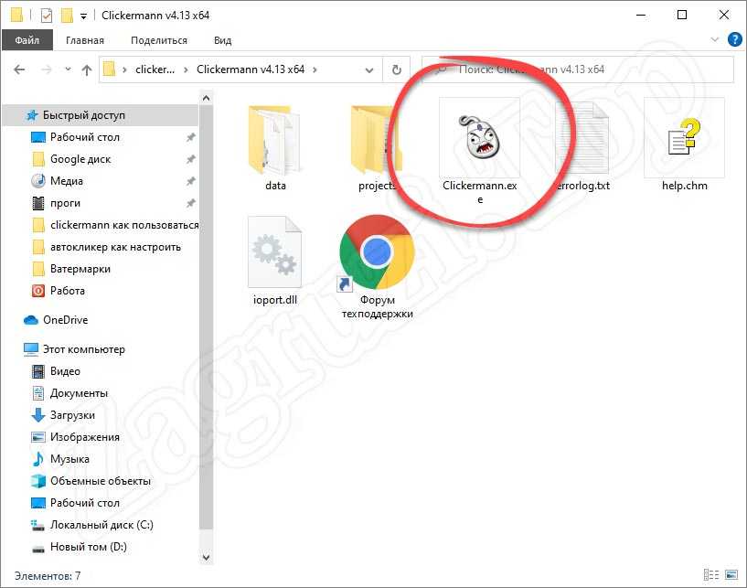747x588 pixels.
Task: Open the data folder
Action: pyautogui.click(x=275, y=146)
